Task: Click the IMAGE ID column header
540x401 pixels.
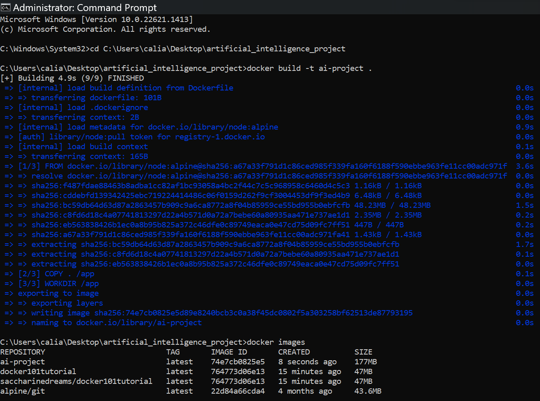Action: [229, 352]
